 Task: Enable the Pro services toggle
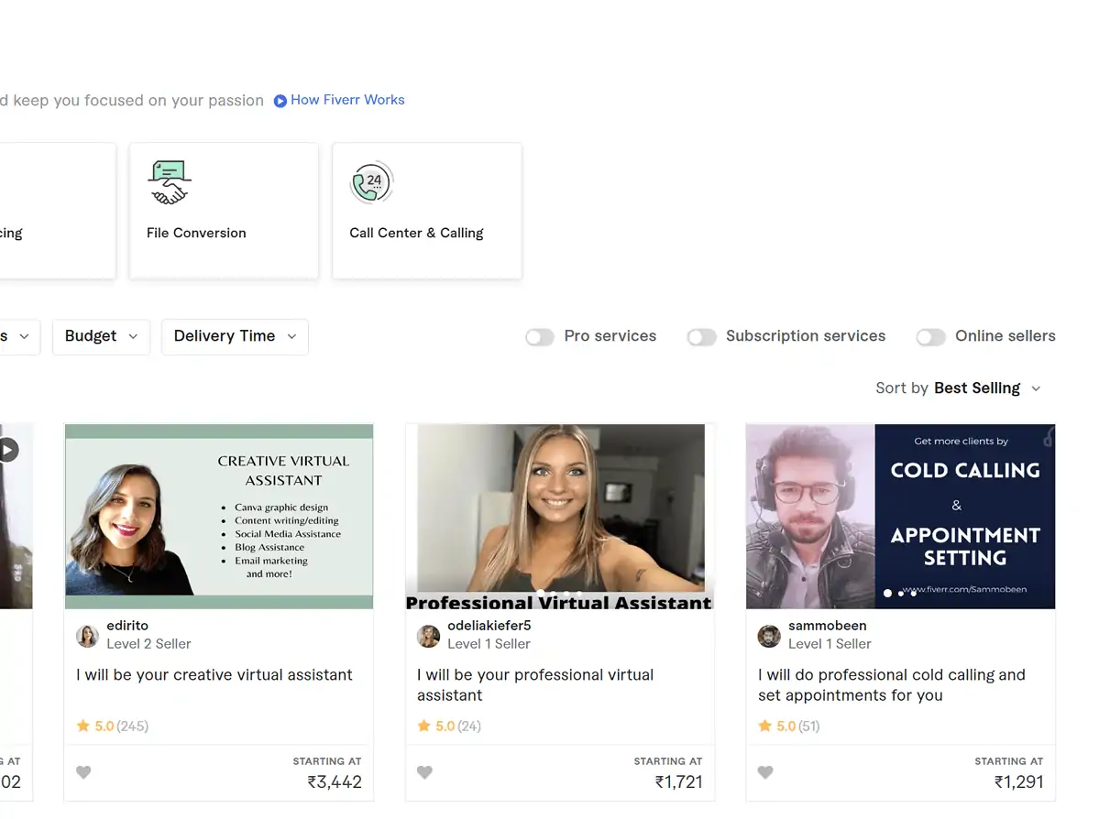pyautogui.click(x=540, y=337)
